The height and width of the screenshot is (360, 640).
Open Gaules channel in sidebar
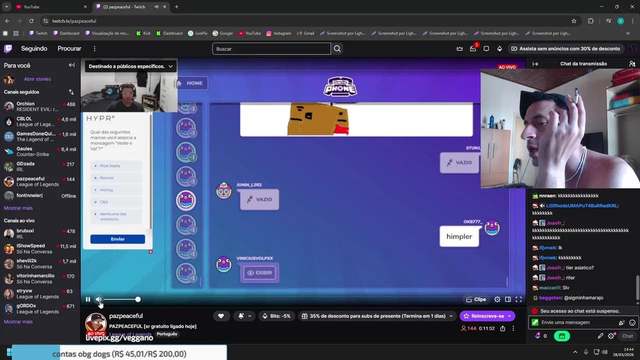pos(40,151)
